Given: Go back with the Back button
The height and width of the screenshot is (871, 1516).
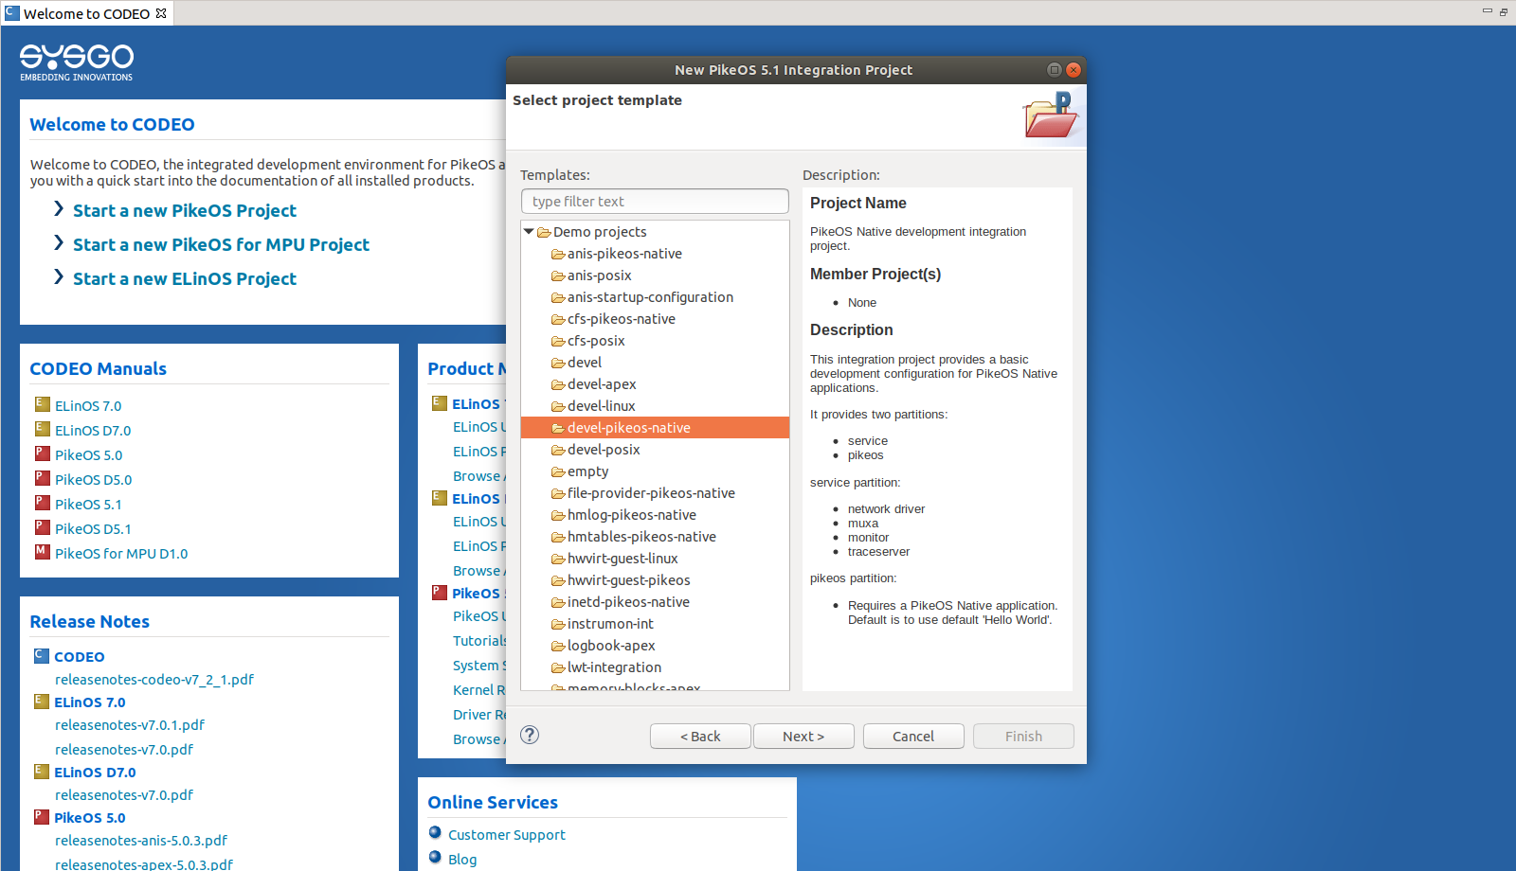Looking at the screenshot, I should point(700,737).
